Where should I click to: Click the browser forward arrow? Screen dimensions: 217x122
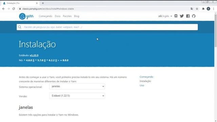(8, 9)
